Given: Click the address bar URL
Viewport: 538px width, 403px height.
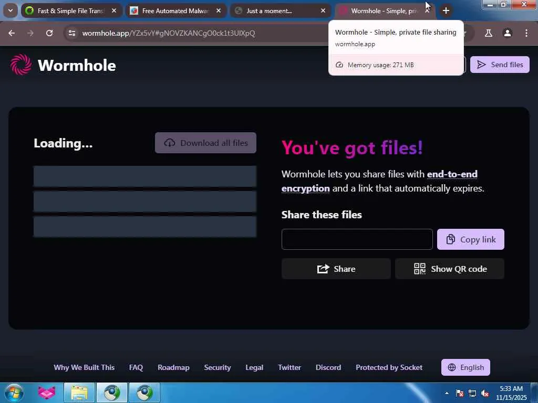Looking at the screenshot, I should tap(169, 33).
